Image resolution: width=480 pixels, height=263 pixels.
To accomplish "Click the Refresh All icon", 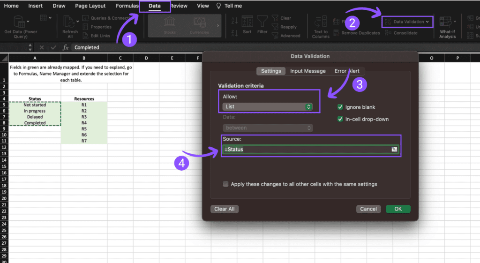I will [x=70, y=23].
